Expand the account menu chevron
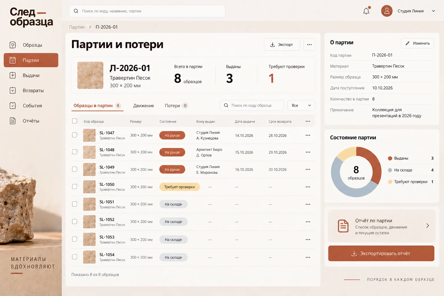 pos(433,11)
